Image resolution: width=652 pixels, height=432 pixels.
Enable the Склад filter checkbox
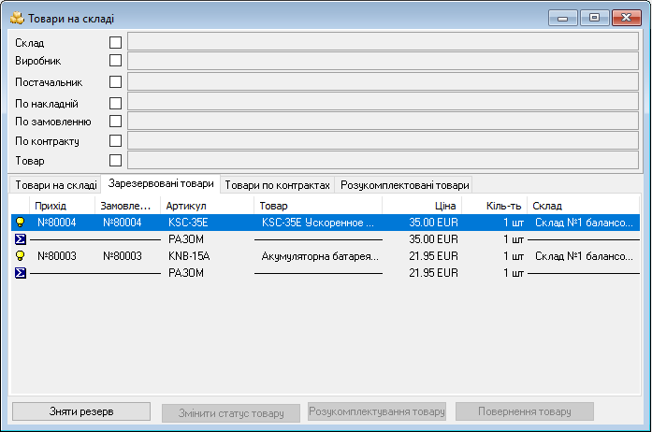[x=116, y=42]
